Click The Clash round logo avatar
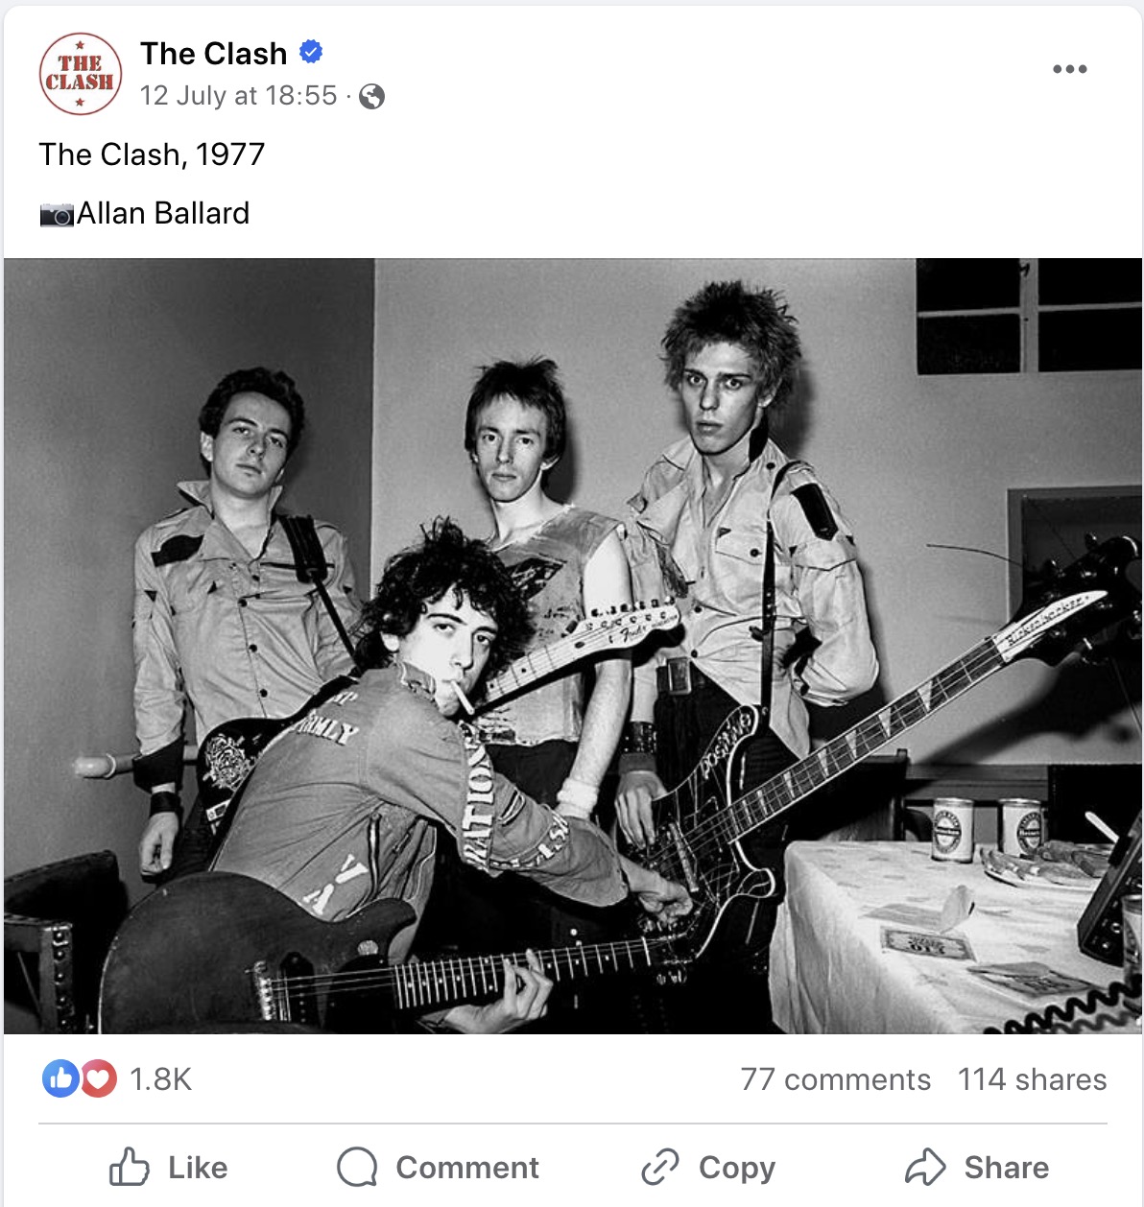1144x1207 pixels. 81,74
